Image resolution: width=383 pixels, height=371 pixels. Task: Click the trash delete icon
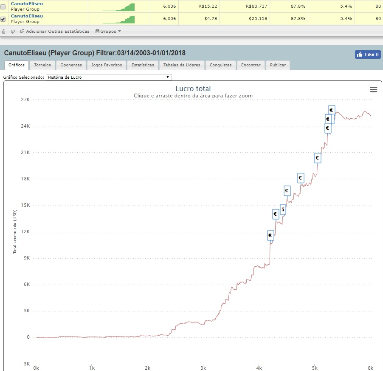pyautogui.click(x=4, y=31)
